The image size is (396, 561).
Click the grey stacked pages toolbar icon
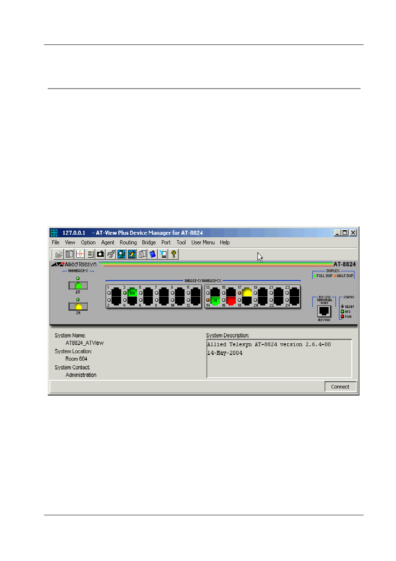coord(142,254)
